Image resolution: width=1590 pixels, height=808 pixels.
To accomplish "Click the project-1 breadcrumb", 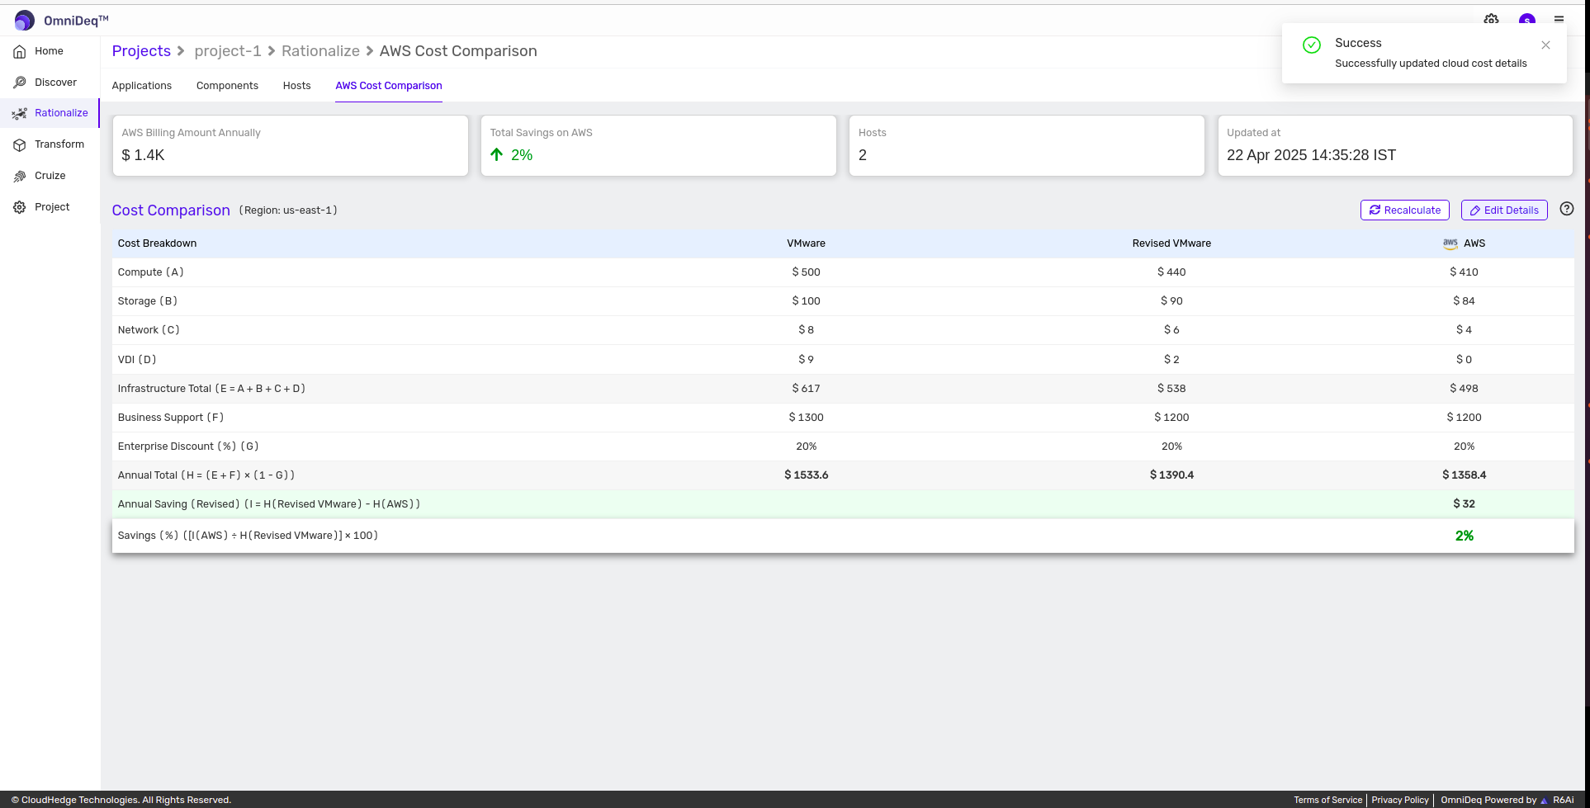I will click(228, 51).
